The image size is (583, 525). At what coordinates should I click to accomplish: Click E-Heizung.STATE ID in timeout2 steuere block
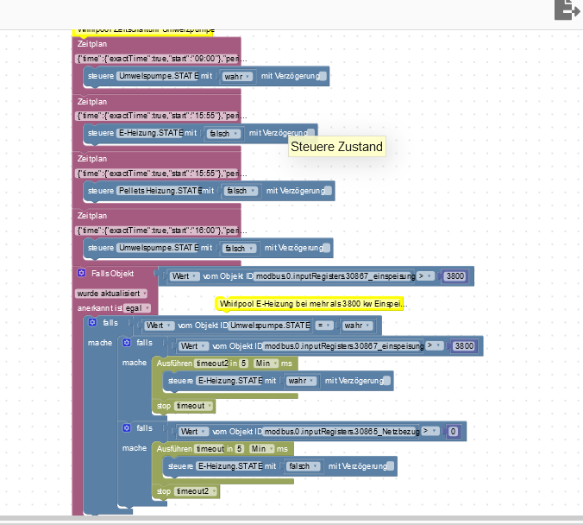[230, 381]
